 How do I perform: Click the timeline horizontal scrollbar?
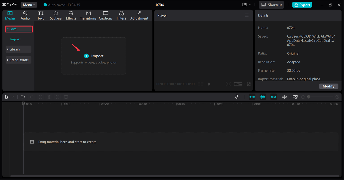point(175,176)
